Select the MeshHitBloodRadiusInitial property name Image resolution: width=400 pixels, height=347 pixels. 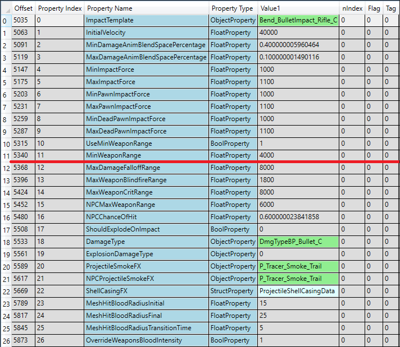pos(147,303)
